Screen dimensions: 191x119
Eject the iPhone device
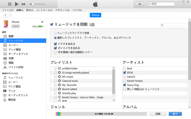(42, 22)
